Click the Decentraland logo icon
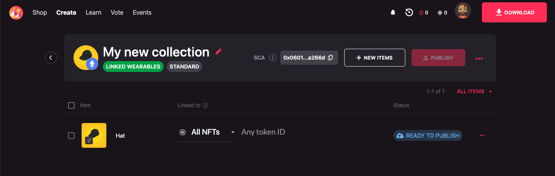 pos(16,13)
